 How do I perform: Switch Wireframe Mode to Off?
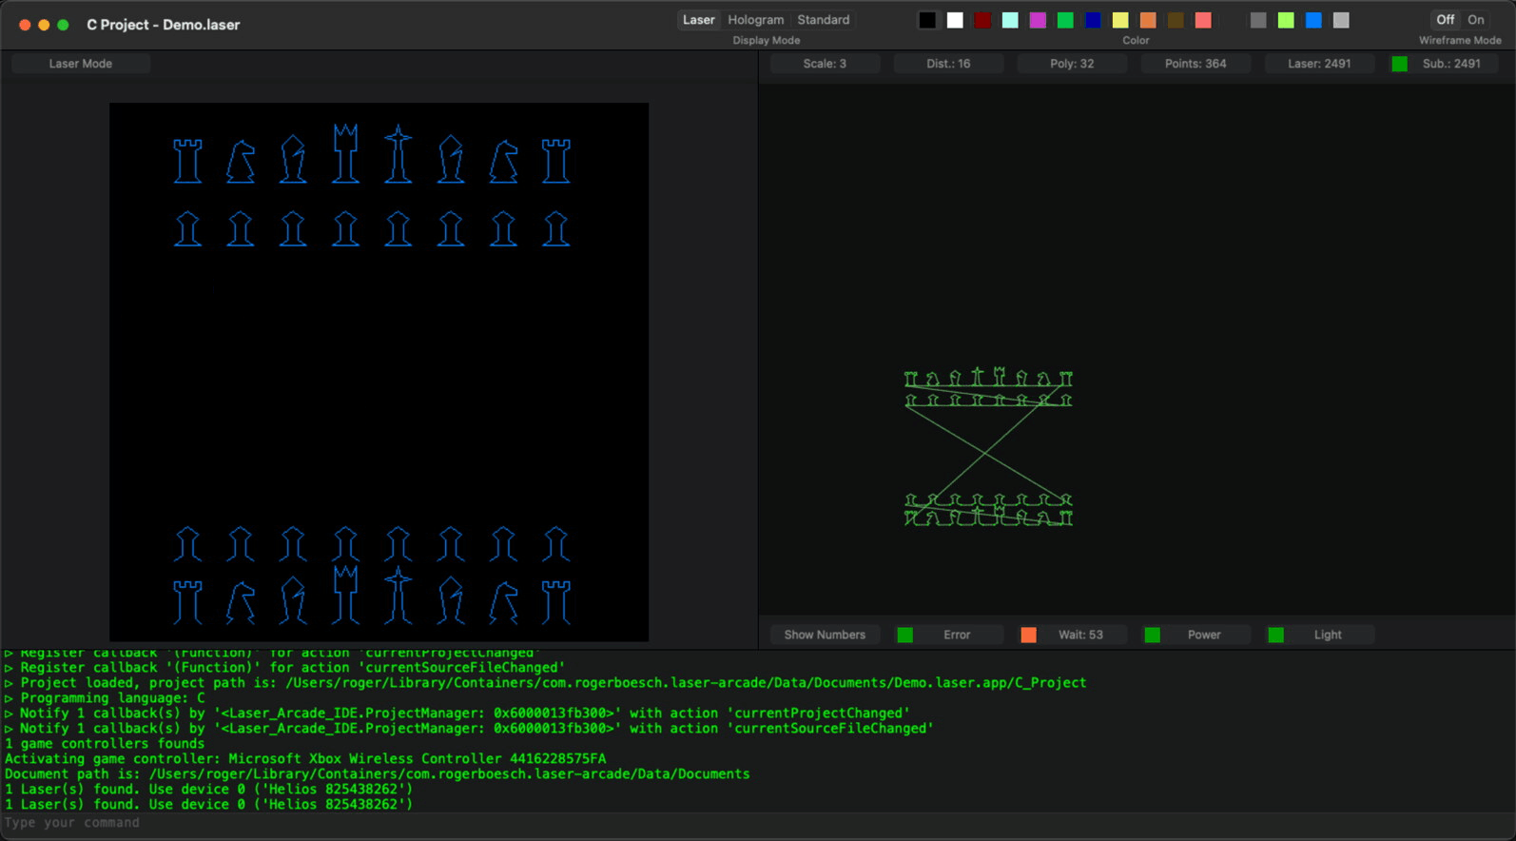pos(1445,20)
